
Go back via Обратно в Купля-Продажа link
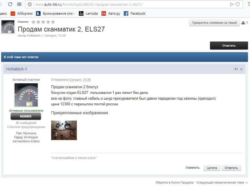[174, 182]
